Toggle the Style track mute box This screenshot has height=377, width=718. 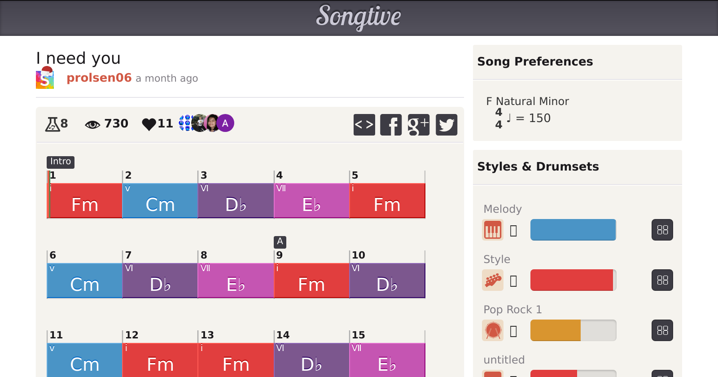point(514,281)
